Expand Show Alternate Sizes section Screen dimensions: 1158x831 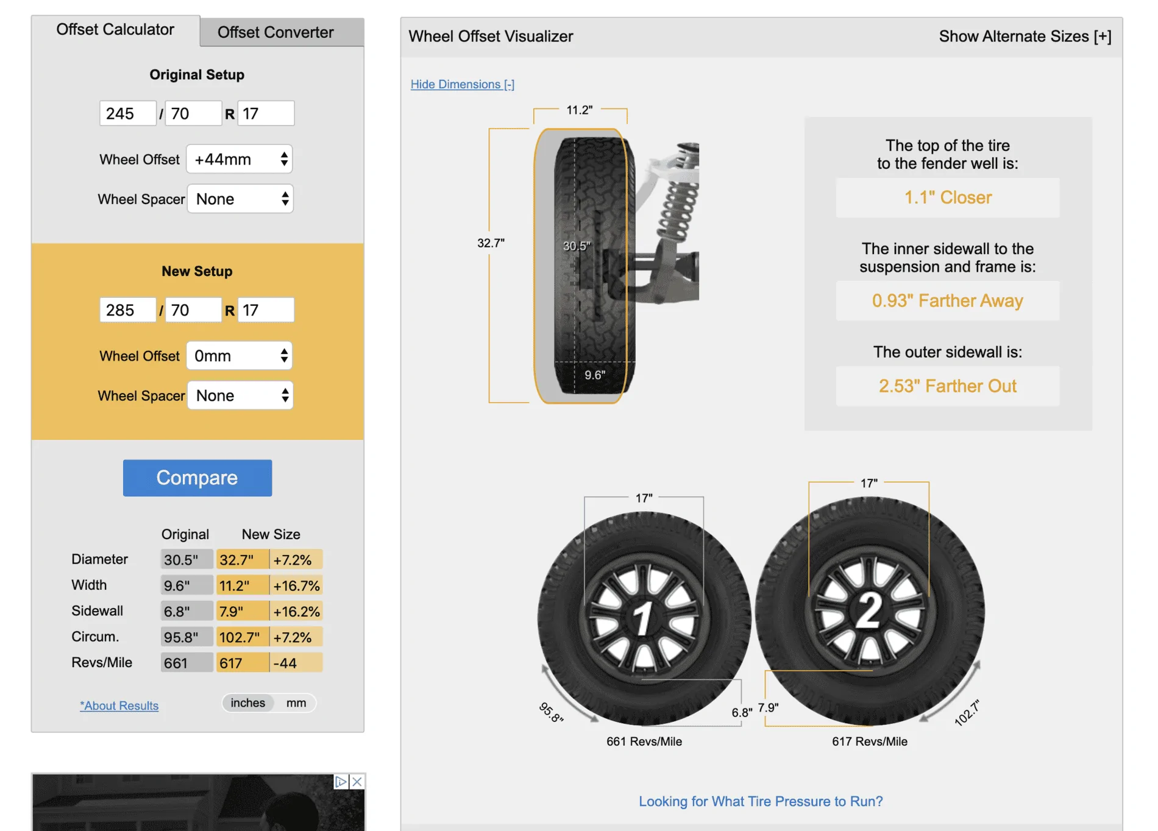click(x=1025, y=37)
